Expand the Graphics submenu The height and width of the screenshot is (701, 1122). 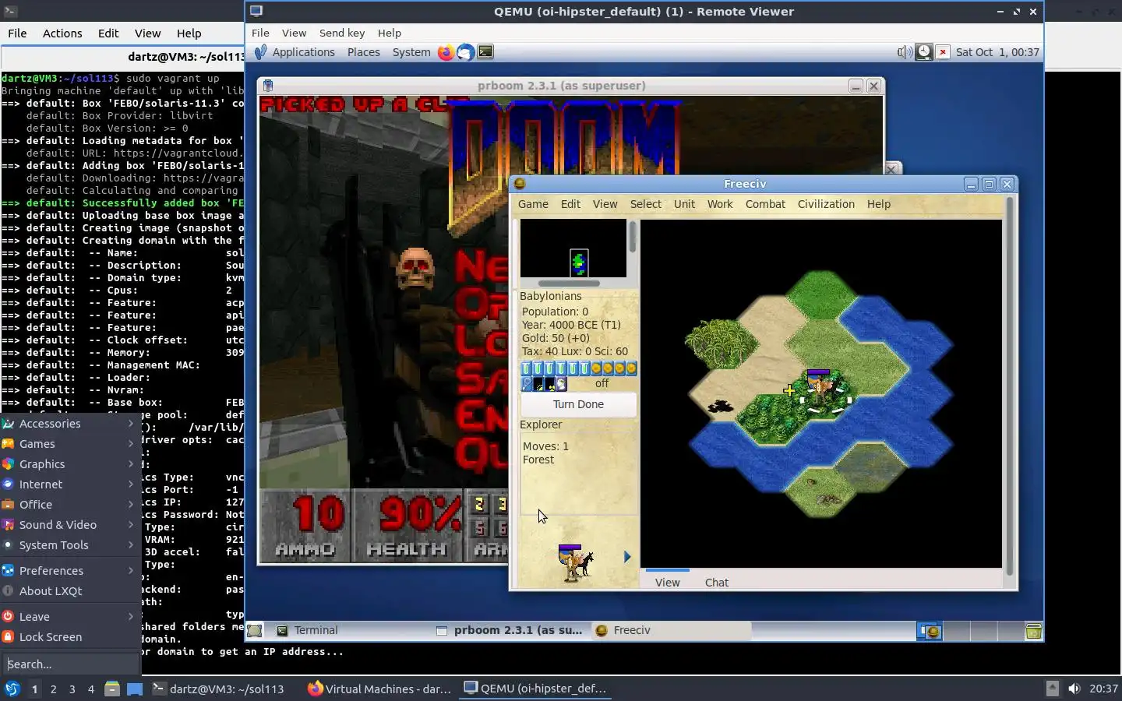point(69,464)
